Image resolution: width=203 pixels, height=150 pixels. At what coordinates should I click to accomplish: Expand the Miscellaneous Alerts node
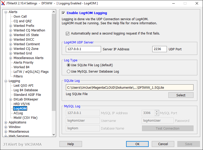[11, 58]
